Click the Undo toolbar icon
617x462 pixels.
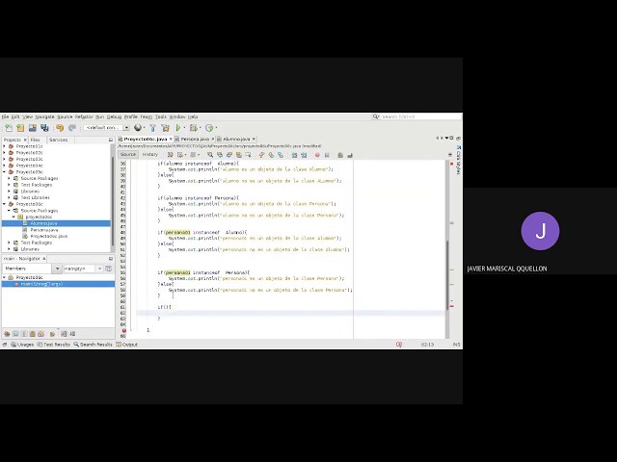[60, 128]
